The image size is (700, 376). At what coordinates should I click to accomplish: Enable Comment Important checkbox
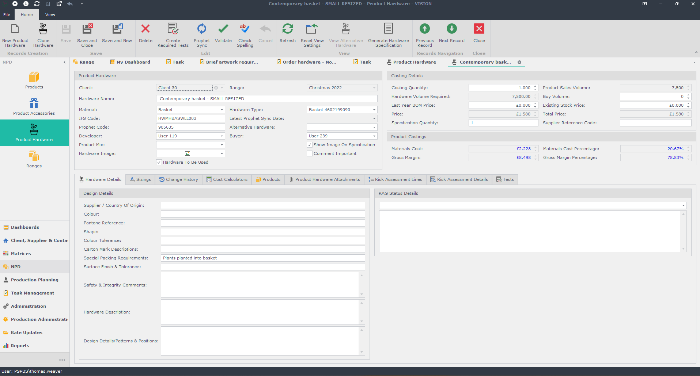[310, 153]
